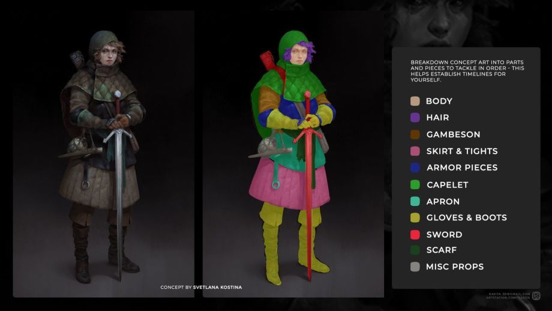Screen dimensions: 552x311
Task: Click the 'BREAKDOWN CONCEPT ART INTO PARTS' paragraph
Action: coord(467,71)
